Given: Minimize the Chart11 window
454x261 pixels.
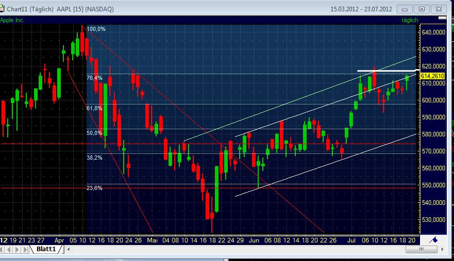Looking at the screenshot, I should click(405, 9).
